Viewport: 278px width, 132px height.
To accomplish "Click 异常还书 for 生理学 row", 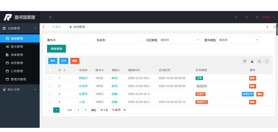I will coord(248,94).
